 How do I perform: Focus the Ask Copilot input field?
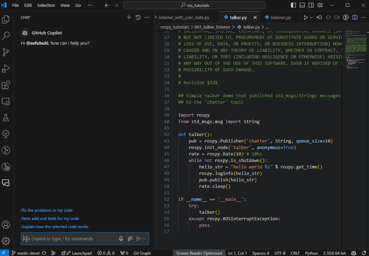pyautogui.click(x=70, y=239)
